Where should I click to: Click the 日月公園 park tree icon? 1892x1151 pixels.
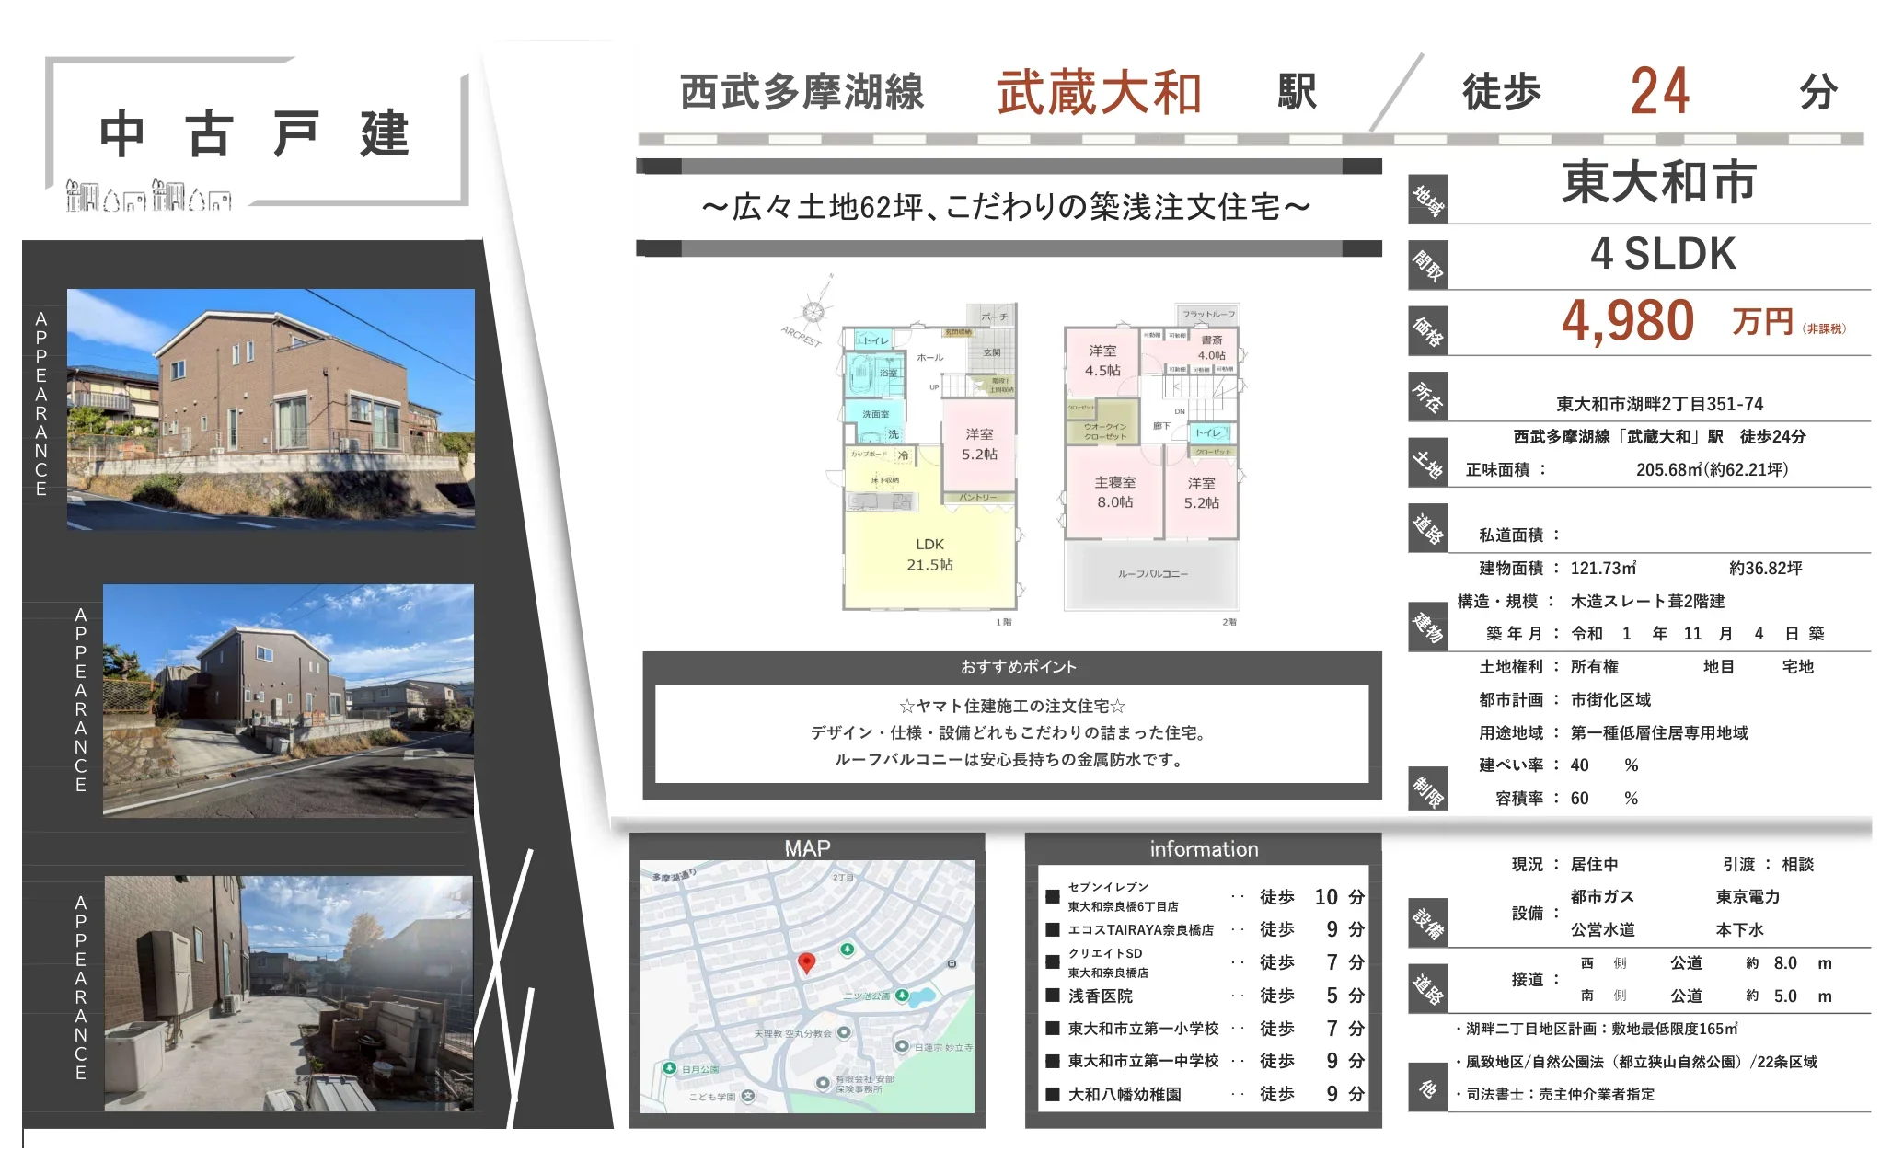(x=670, y=1069)
